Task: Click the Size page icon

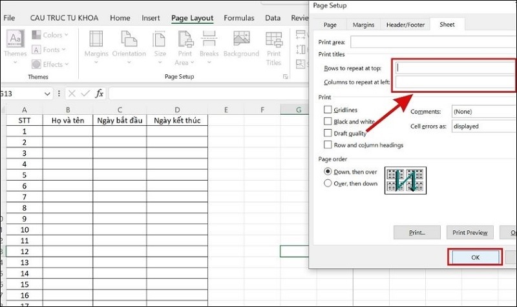Action: 160,41
